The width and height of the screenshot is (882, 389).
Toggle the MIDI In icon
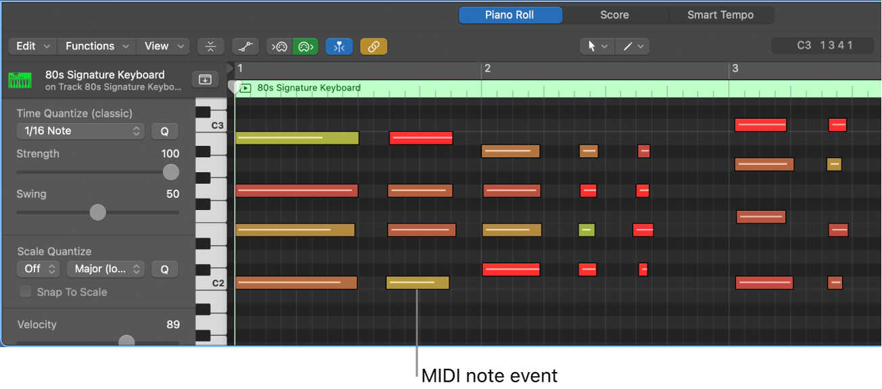279,46
